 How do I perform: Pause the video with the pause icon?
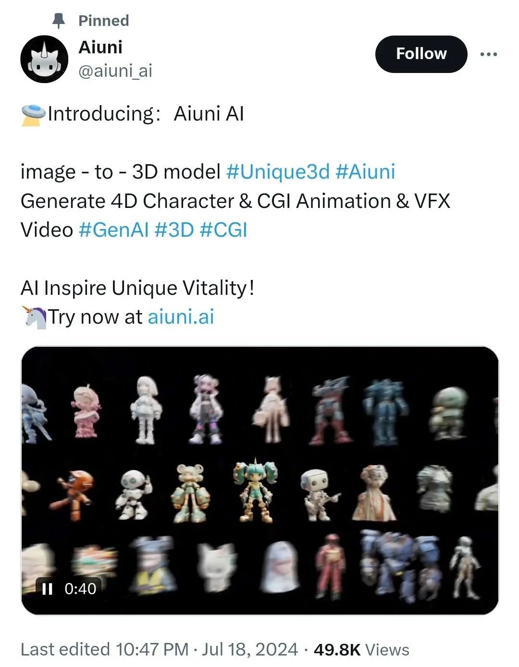[x=47, y=589]
